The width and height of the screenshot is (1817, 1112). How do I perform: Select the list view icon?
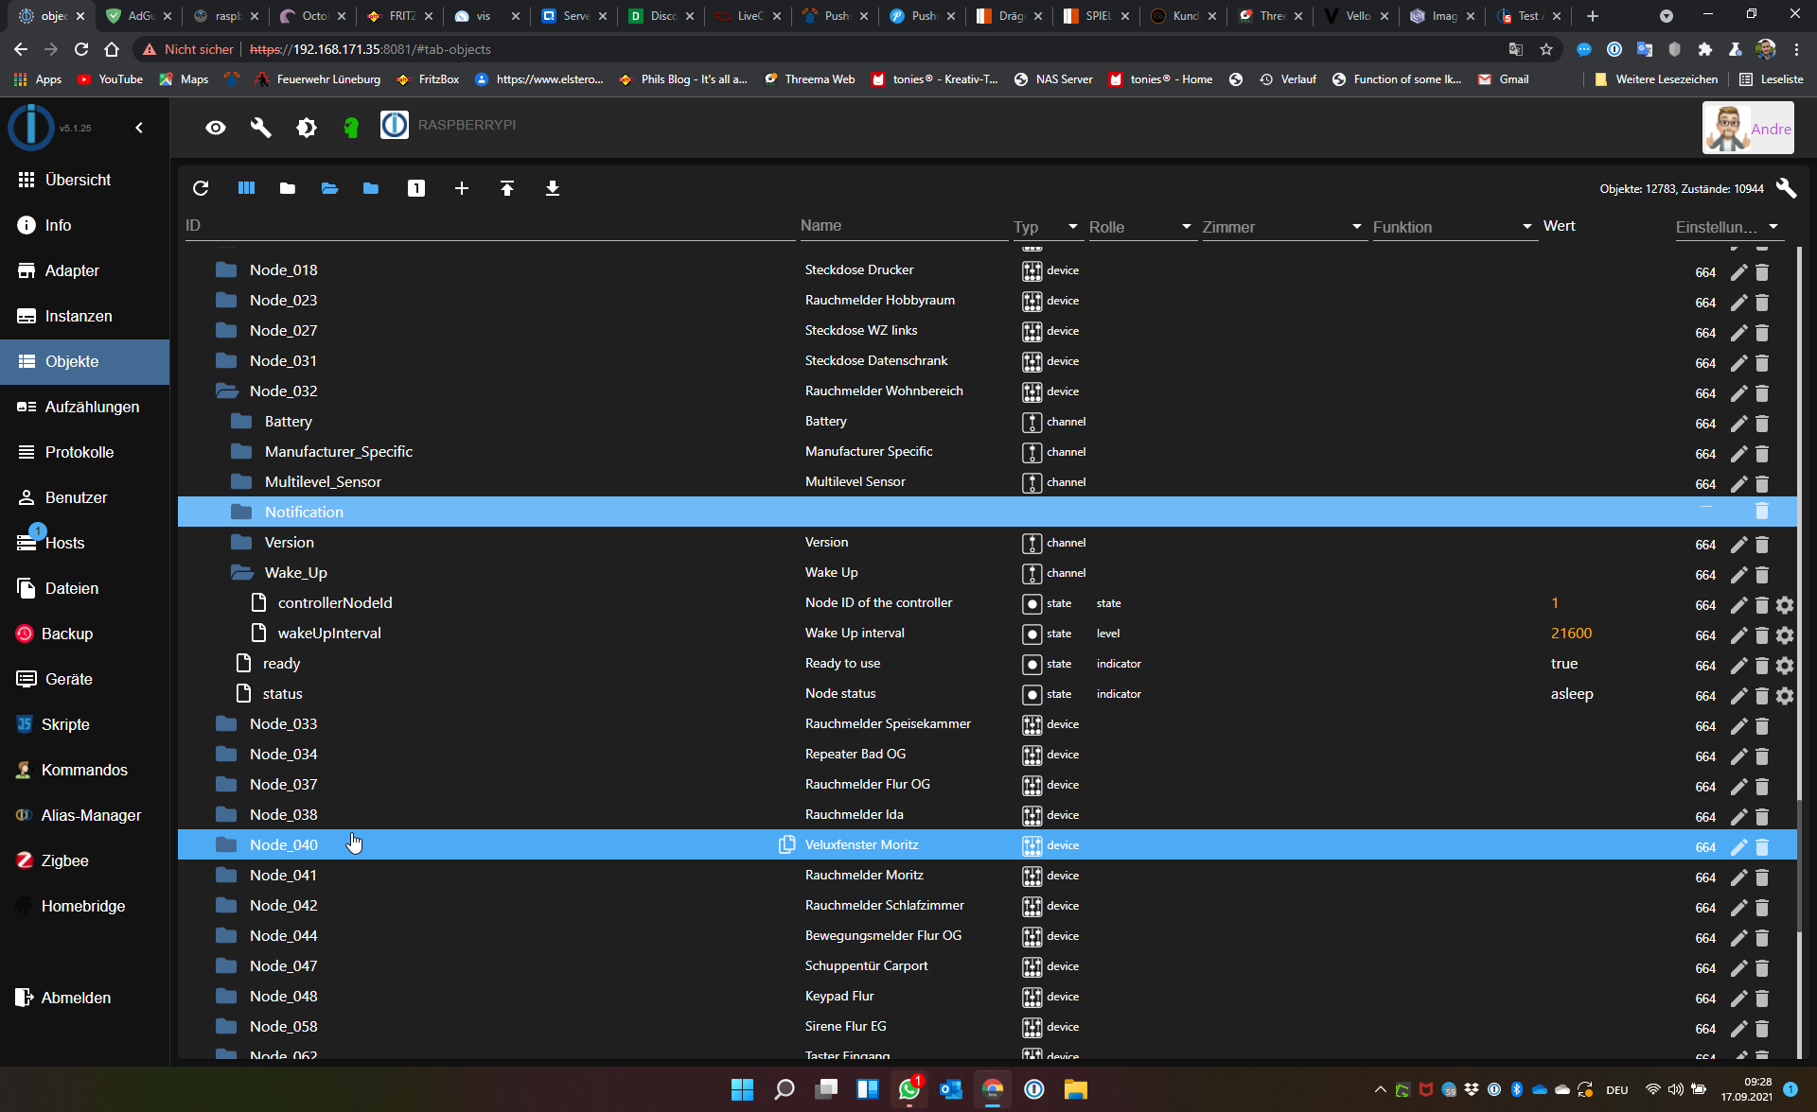click(245, 188)
